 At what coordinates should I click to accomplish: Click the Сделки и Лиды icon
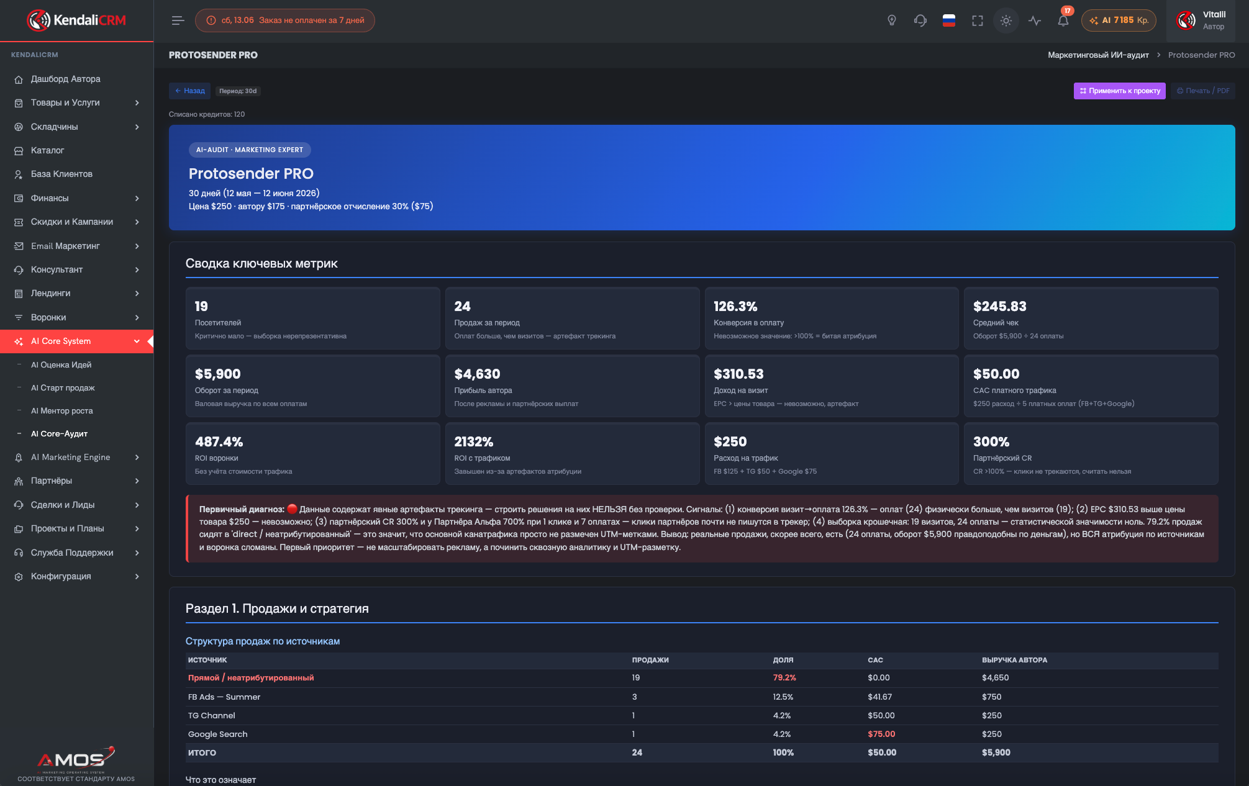19,505
